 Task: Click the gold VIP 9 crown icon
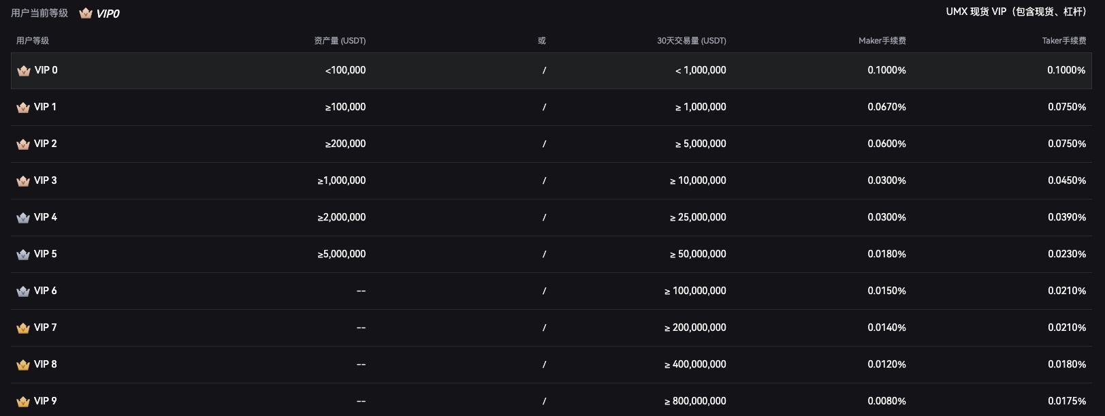pos(23,402)
